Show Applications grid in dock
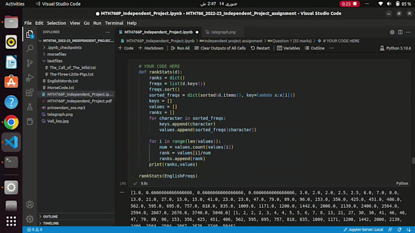415x233 pixels. coord(11,221)
